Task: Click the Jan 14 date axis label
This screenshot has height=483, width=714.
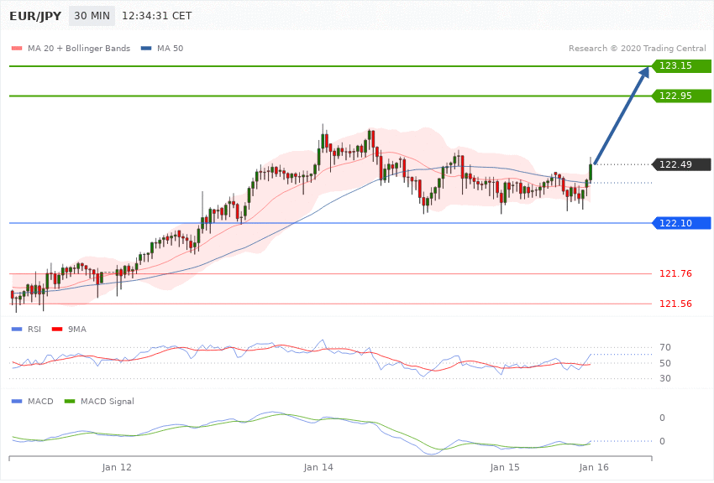Action: point(318,467)
